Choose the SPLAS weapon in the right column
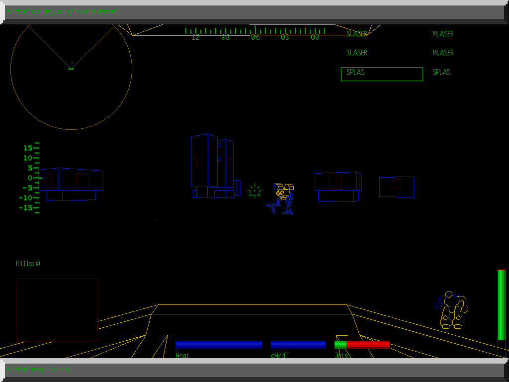Viewport: 509px width, 382px height. (441, 72)
